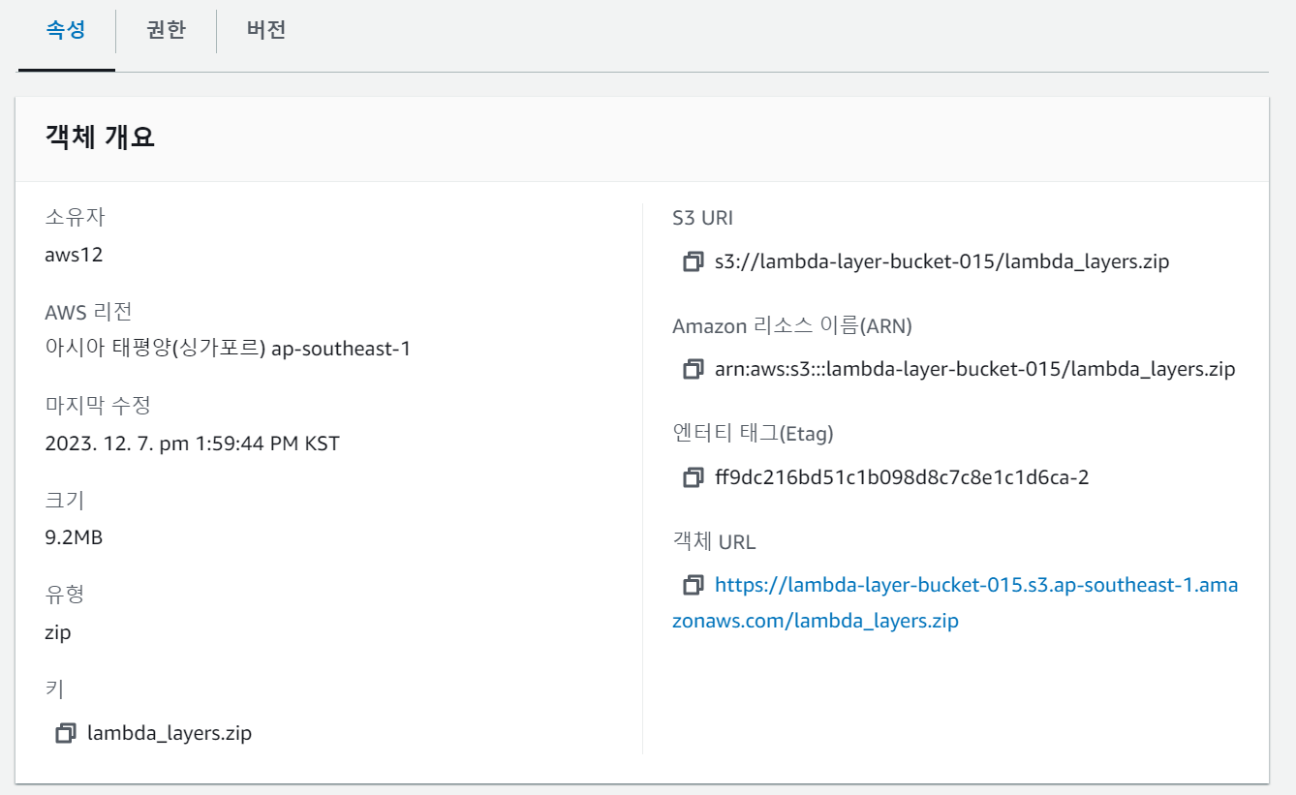Click the 객체 URL field label
The width and height of the screenshot is (1296, 795).
[714, 542]
